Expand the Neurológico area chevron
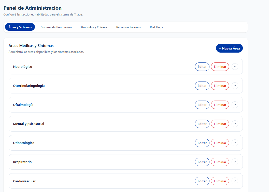 click(x=235, y=67)
